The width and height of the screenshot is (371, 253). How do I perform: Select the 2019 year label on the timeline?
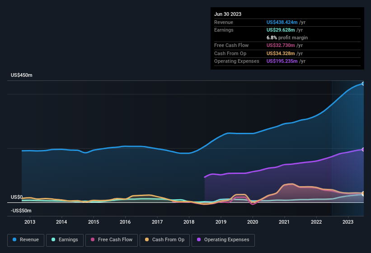coord(221,222)
